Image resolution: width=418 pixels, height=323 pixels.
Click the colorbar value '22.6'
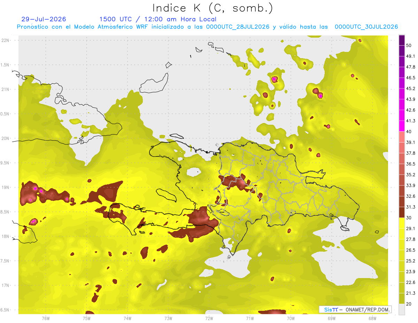[x=410, y=283]
